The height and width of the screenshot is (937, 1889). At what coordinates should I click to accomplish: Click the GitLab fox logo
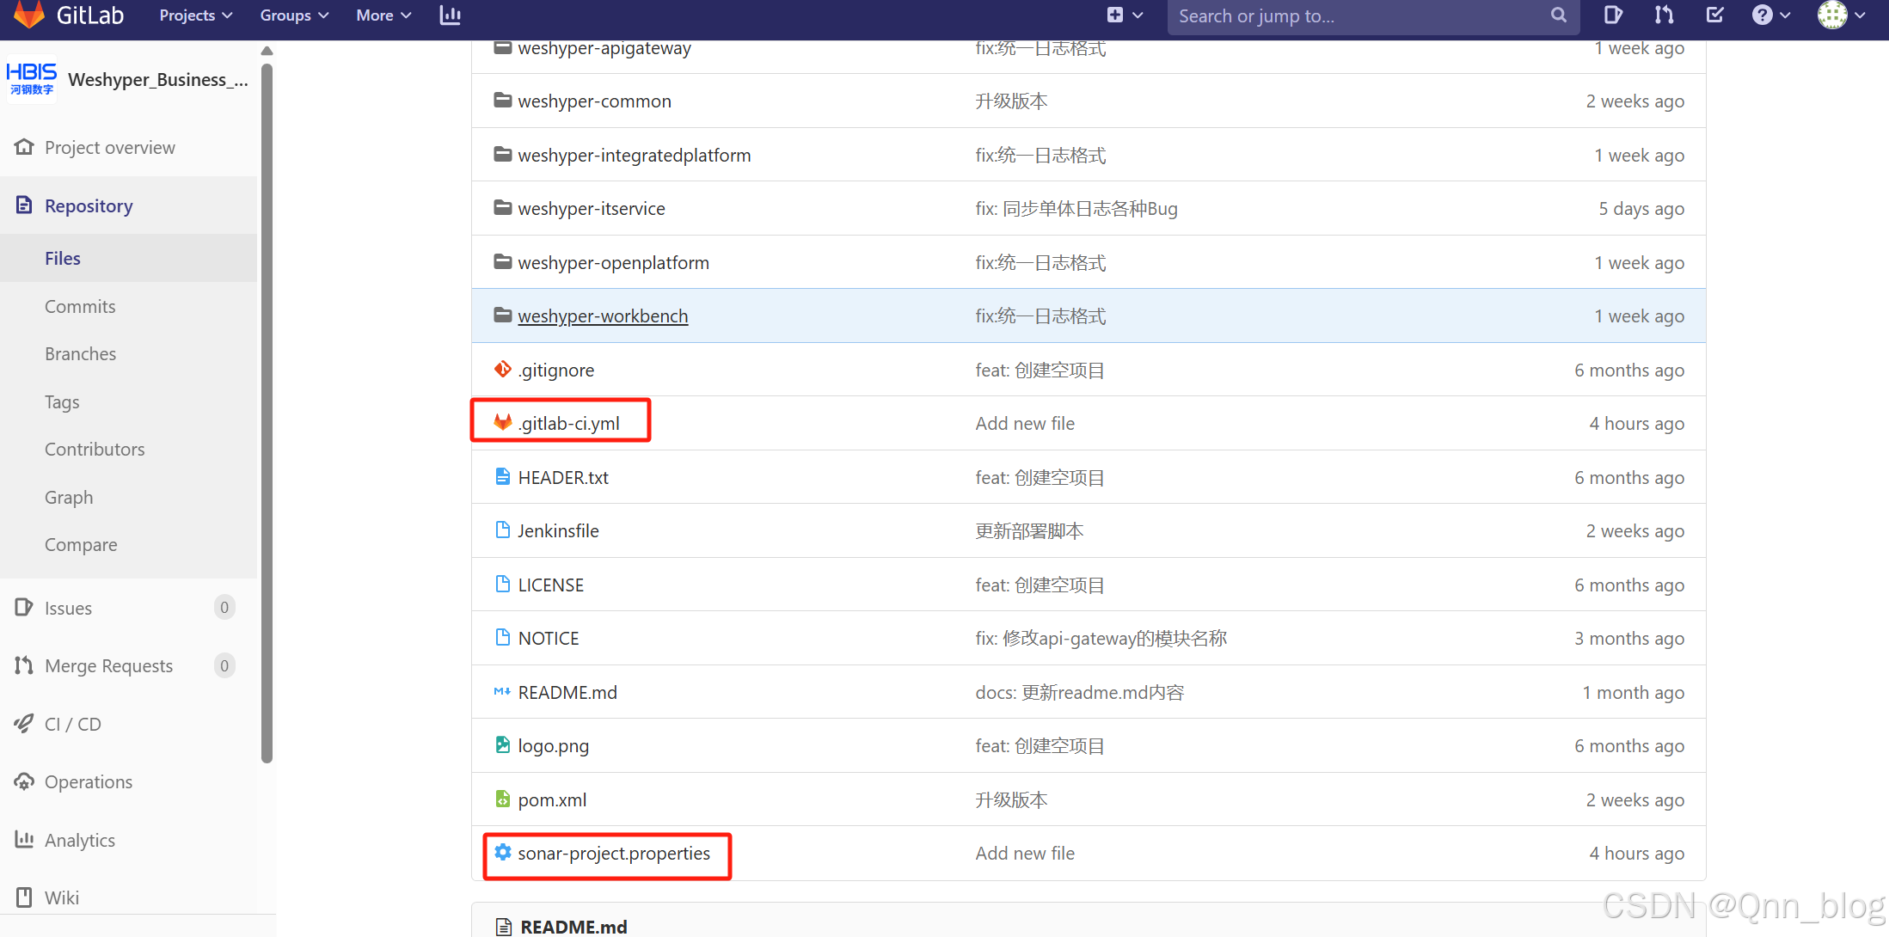pyautogui.click(x=28, y=15)
